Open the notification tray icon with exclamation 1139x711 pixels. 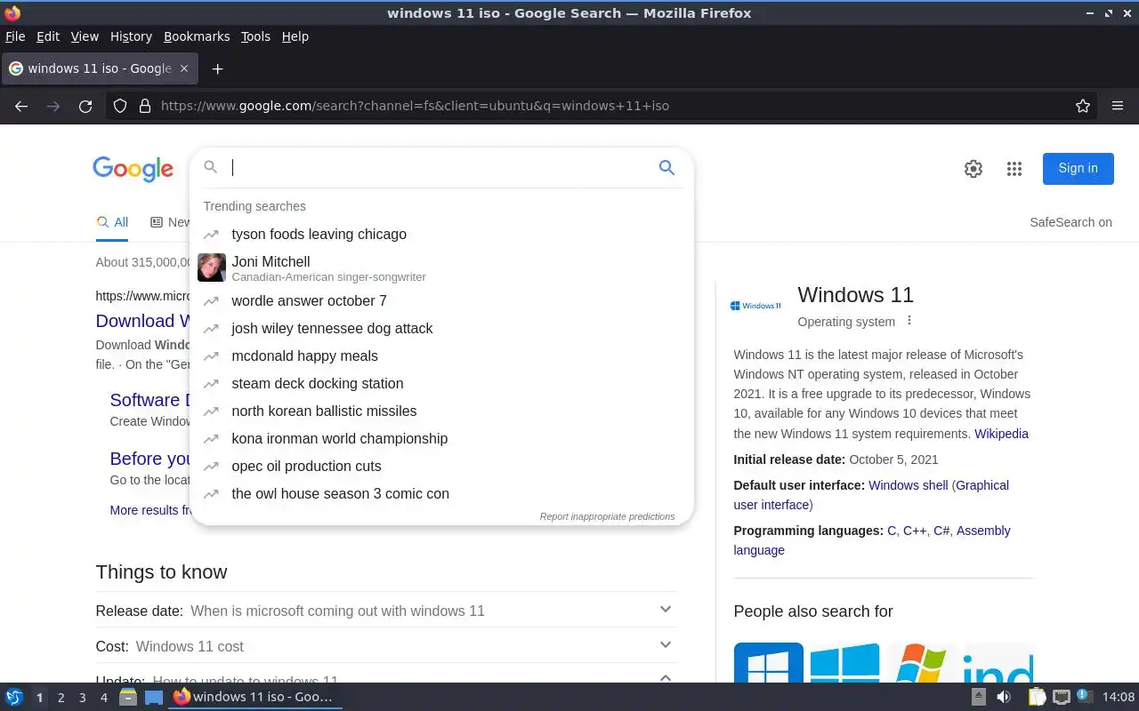click(x=1085, y=696)
